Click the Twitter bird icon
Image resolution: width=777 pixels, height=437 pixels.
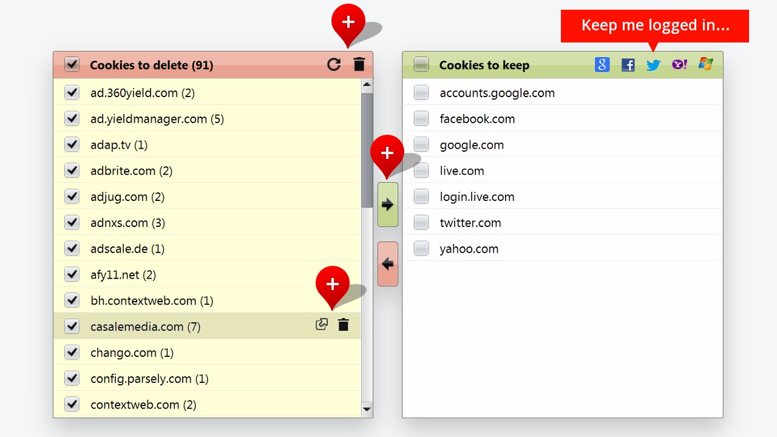tap(653, 65)
